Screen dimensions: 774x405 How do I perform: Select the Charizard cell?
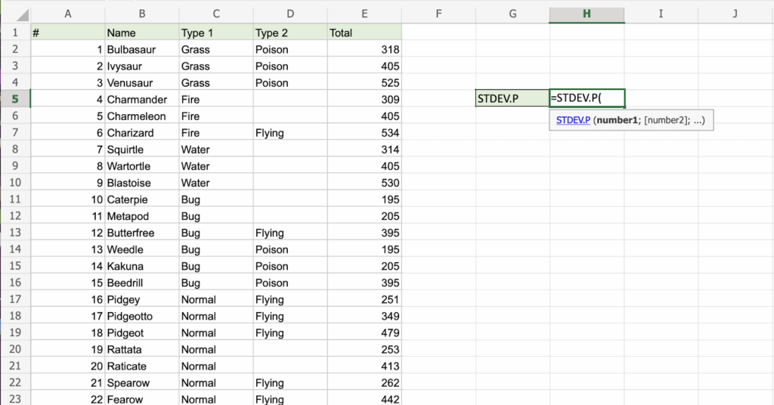(141, 133)
